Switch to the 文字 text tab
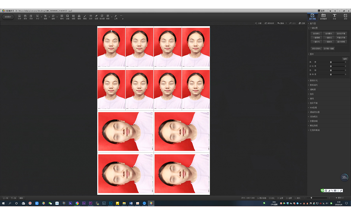The image size is (351, 217). pos(335,17)
